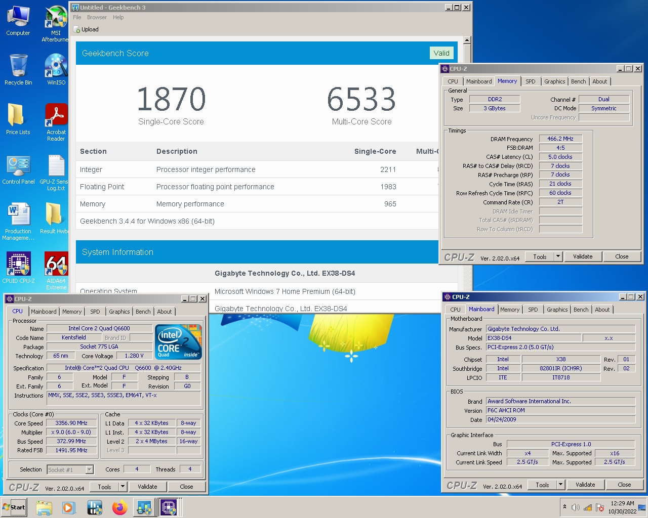Click the Multi-Core Score value 6533
This screenshot has height=518, width=648.
pos(361,99)
